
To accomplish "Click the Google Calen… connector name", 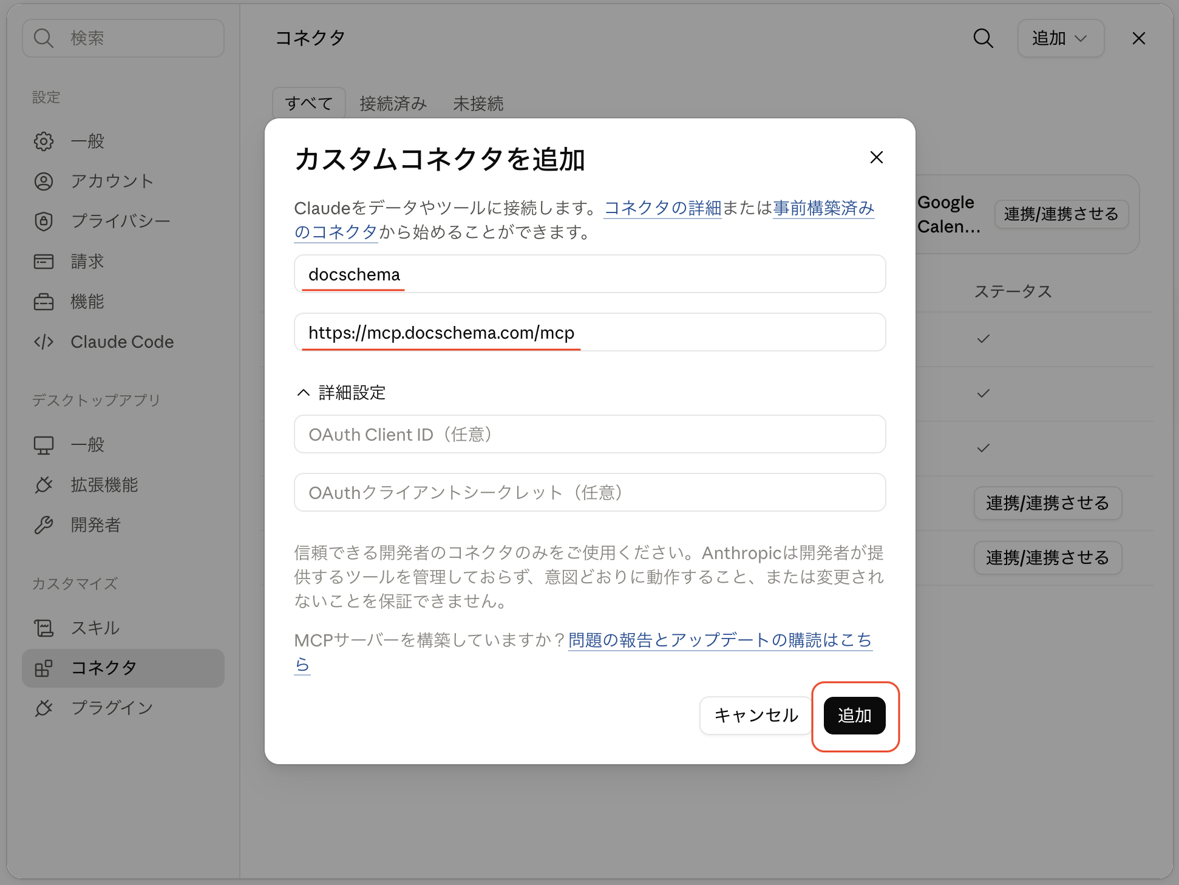I will (948, 214).
